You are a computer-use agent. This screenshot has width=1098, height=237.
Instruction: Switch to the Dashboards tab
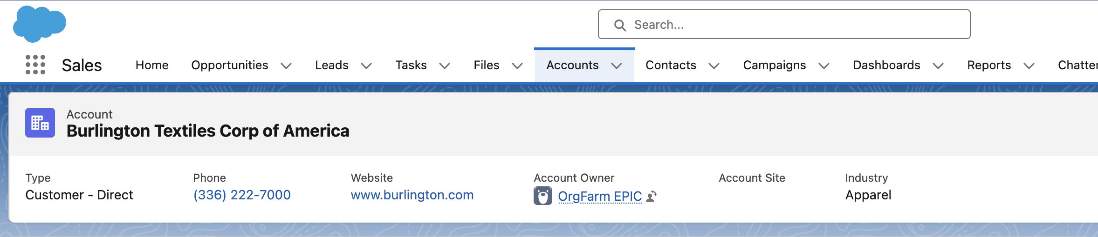pyautogui.click(x=886, y=65)
